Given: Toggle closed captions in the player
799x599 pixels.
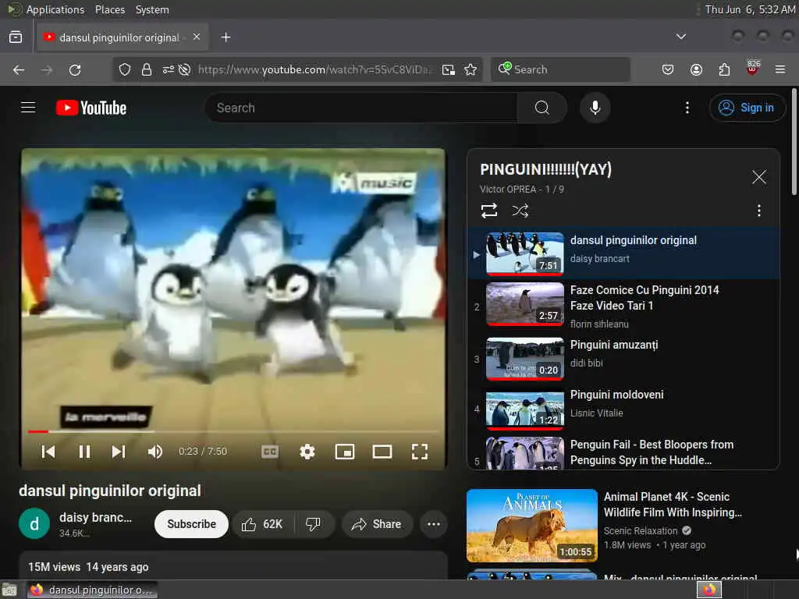Looking at the screenshot, I should 269,452.
